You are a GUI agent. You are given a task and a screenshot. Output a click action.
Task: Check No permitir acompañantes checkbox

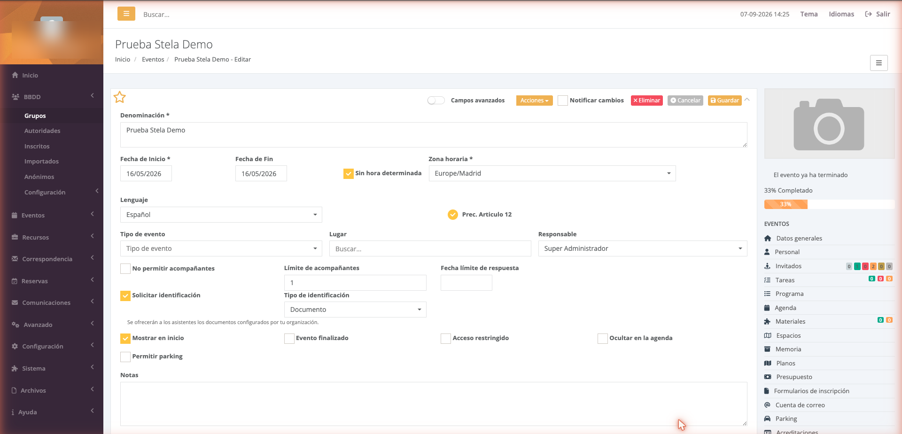tap(125, 269)
